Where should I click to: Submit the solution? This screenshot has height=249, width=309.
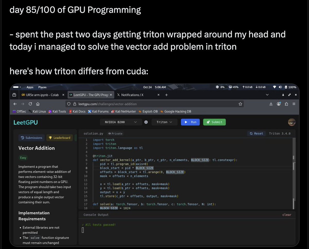[x=214, y=122]
